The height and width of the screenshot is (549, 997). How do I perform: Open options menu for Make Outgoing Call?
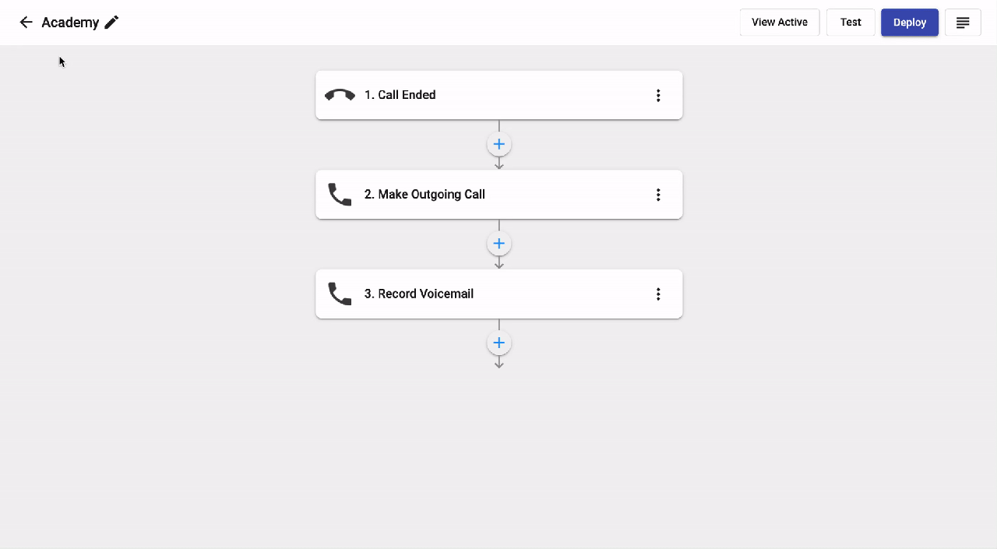658,195
